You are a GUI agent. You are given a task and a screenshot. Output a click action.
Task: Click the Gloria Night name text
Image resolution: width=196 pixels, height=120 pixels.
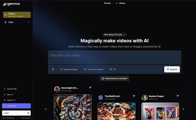coord(70,88)
